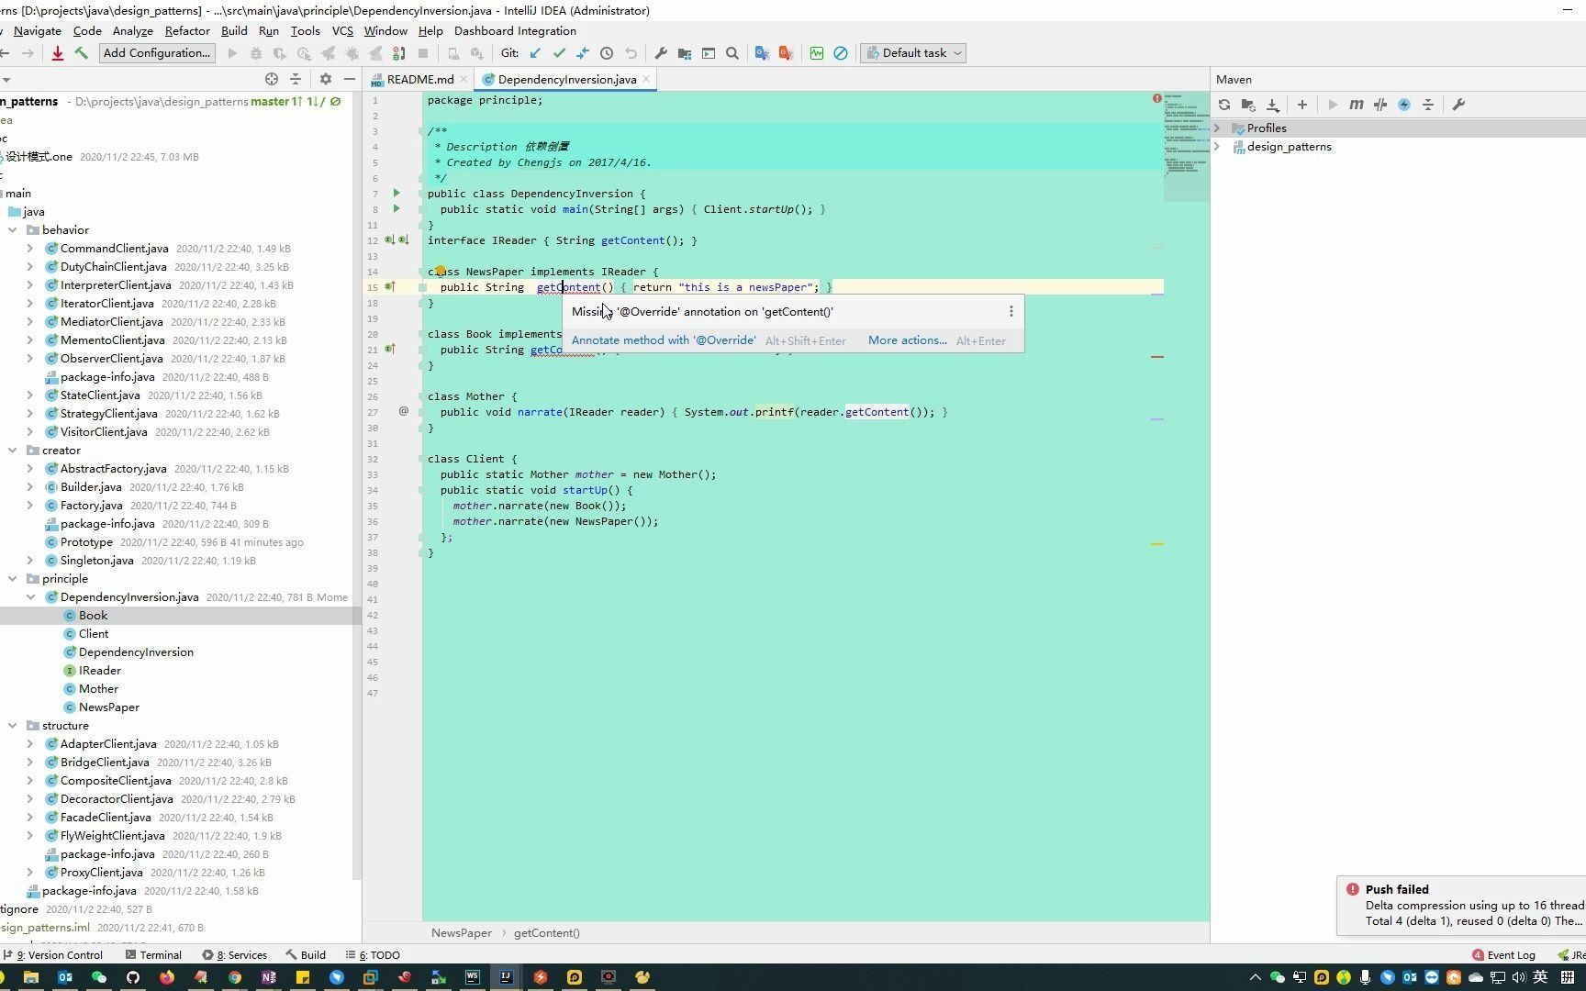The height and width of the screenshot is (991, 1586).
Task: Open the Refactor menu
Action: click(x=187, y=30)
